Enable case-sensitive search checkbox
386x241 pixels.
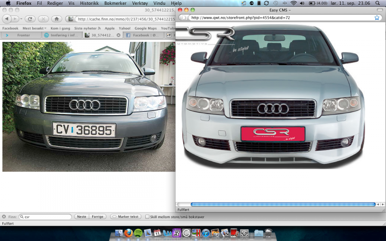click(147, 217)
